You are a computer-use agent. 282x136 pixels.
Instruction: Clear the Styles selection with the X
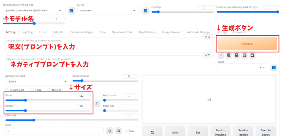coord(260,68)
